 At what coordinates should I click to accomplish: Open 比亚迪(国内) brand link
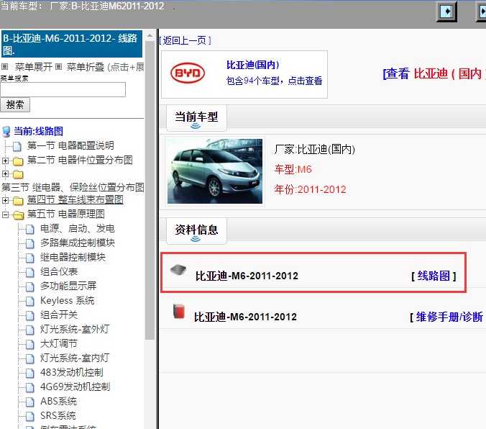point(253,65)
